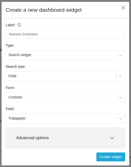The width and height of the screenshot is (131, 167).
Task: Click the 'Form:' caption text
Action: tap(10, 88)
